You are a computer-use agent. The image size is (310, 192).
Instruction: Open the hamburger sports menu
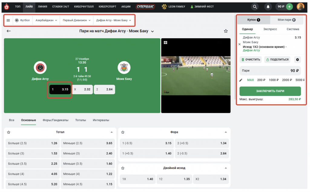pyautogui.click(x=8, y=20)
